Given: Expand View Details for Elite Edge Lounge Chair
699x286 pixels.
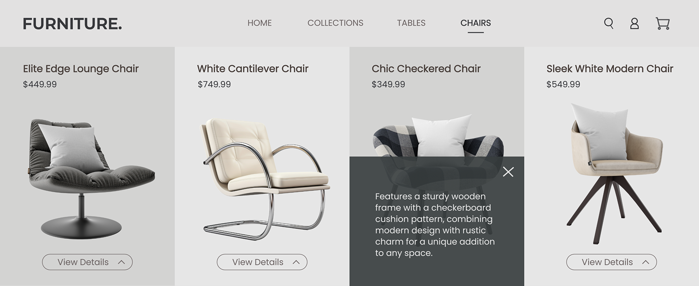Looking at the screenshot, I should pyautogui.click(x=87, y=262).
